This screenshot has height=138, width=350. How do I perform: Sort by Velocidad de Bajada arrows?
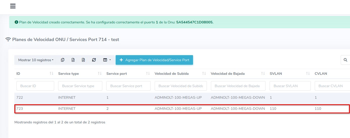click(263, 74)
